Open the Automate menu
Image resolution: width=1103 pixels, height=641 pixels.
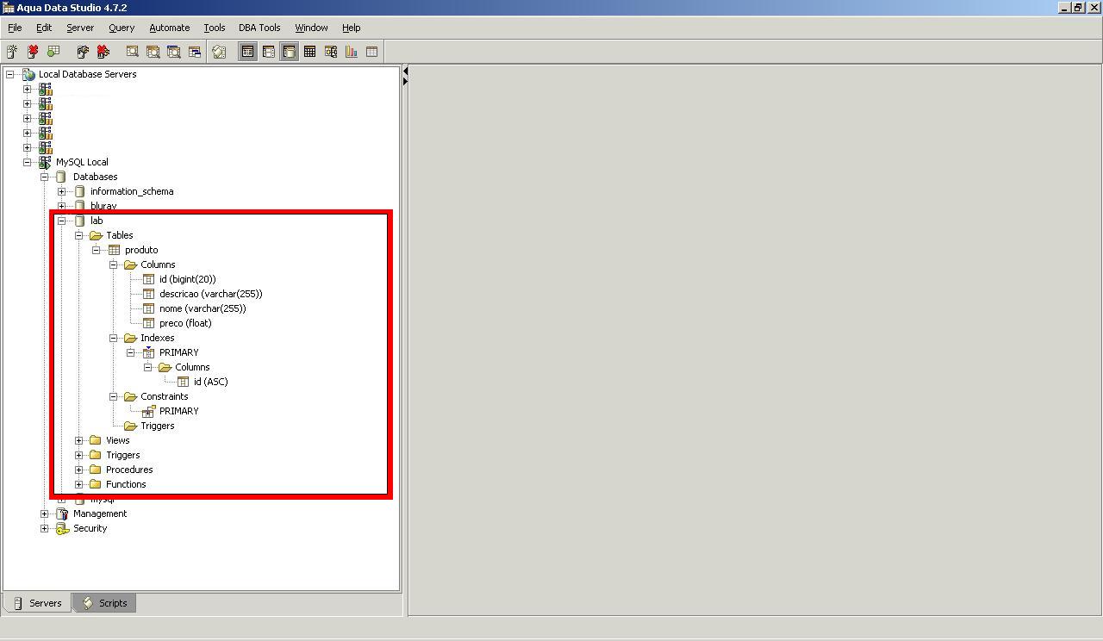(170, 28)
